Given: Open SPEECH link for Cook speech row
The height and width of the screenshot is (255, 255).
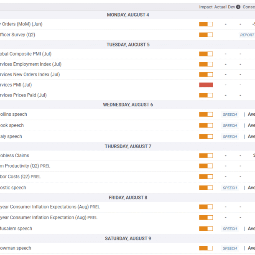Looking at the screenshot, I should tap(229, 125).
